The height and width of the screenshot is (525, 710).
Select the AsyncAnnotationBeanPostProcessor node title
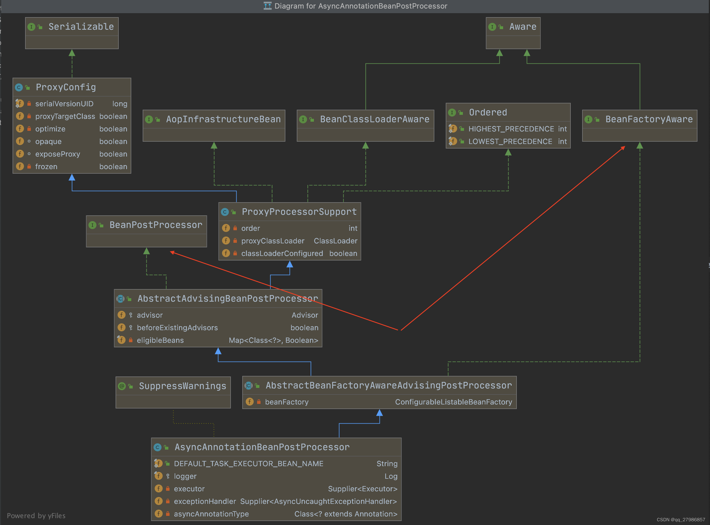coord(262,447)
